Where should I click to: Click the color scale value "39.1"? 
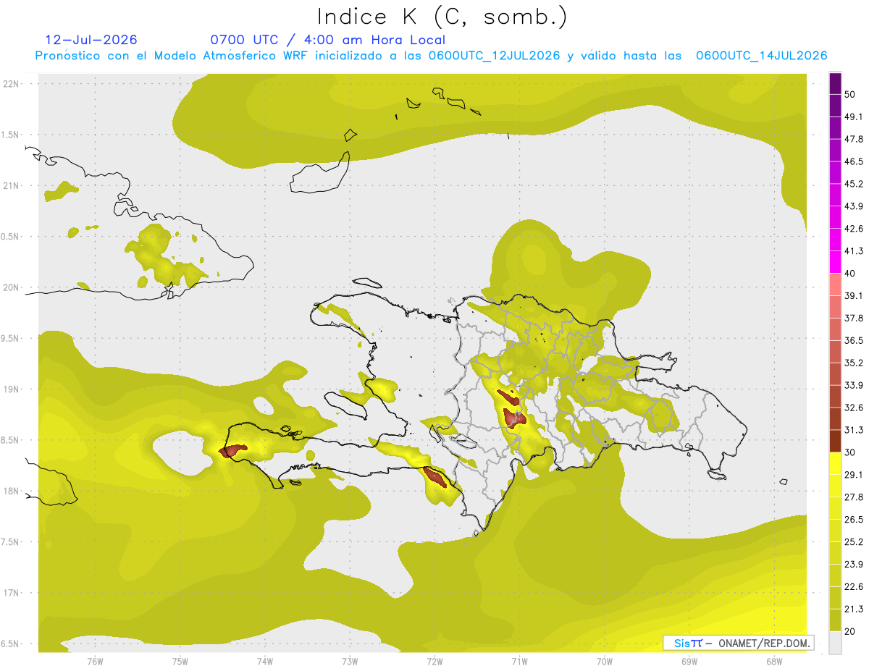pos(853,296)
